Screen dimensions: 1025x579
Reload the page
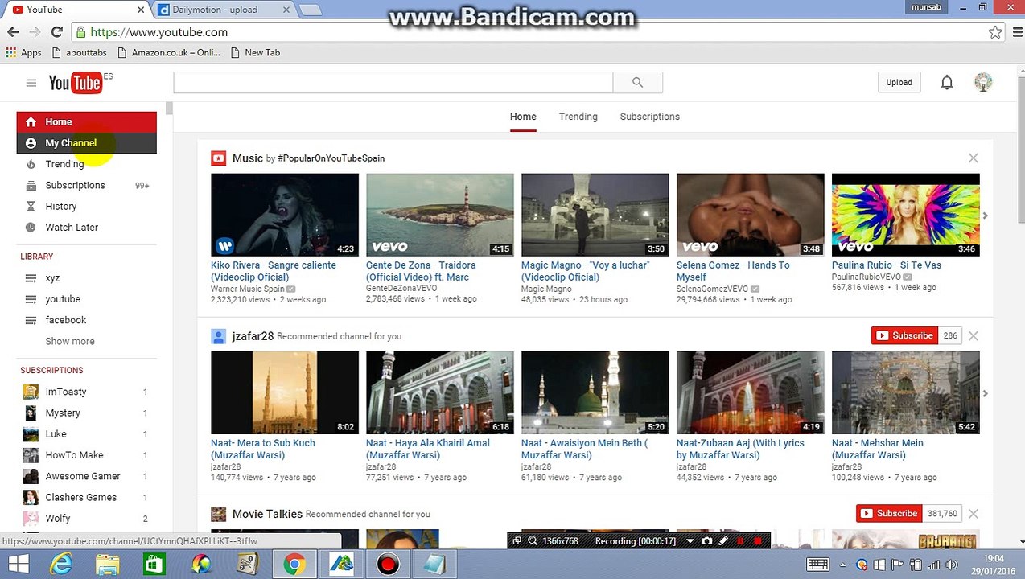tap(56, 32)
